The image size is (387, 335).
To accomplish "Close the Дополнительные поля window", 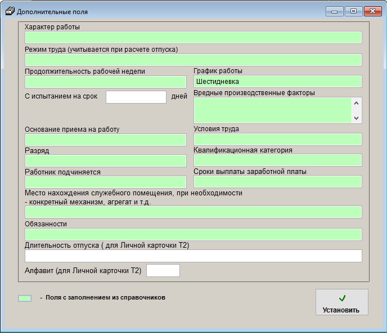I will [x=373, y=11].
